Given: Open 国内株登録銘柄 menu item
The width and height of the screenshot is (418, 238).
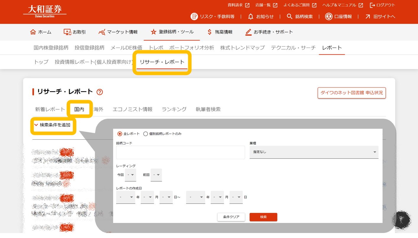Looking at the screenshot, I should [x=51, y=48].
